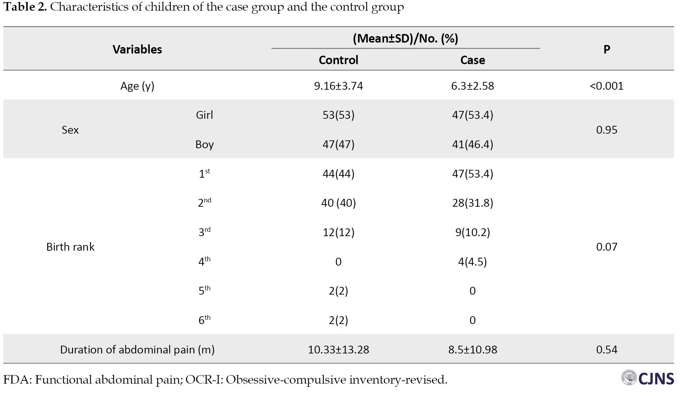Viewport: 680px width, 396px height.
Task: Click the <0.001 P value
Action: [x=607, y=86]
